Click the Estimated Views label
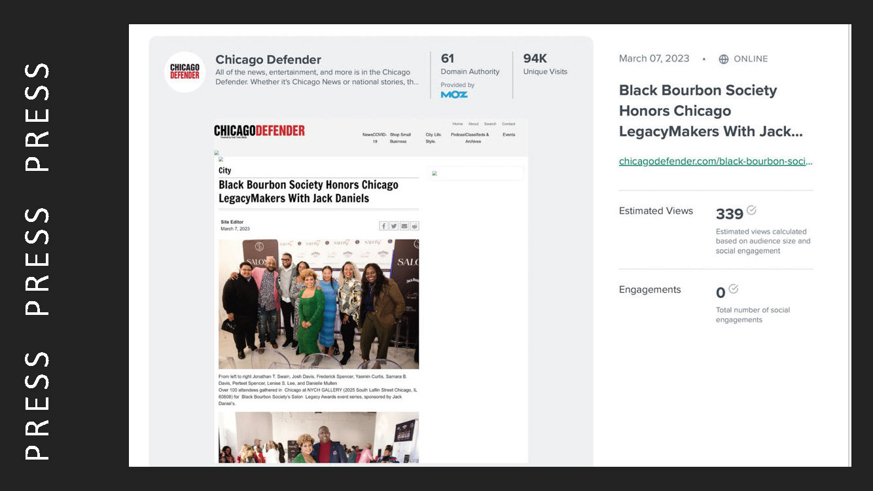This screenshot has height=491, width=873. pos(656,211)
